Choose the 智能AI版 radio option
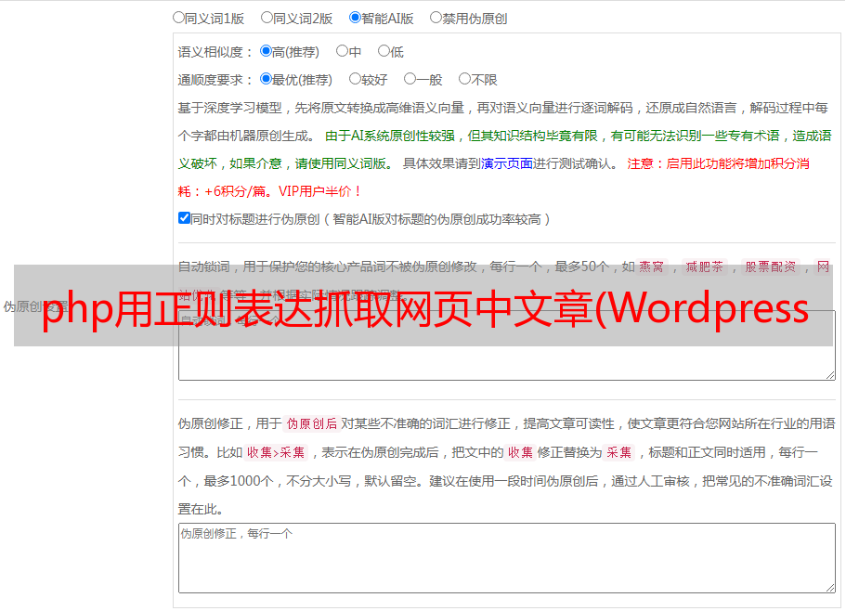 coord(355,18)
